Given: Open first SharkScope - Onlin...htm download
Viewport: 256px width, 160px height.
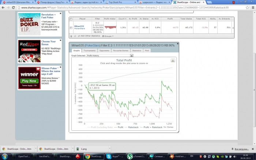Looking at the screenshot, I should (19, 149).
